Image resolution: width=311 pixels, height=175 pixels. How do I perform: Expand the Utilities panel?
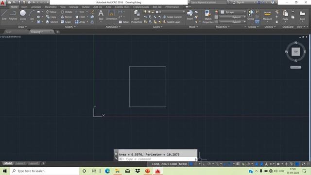(x=270, y=27)
